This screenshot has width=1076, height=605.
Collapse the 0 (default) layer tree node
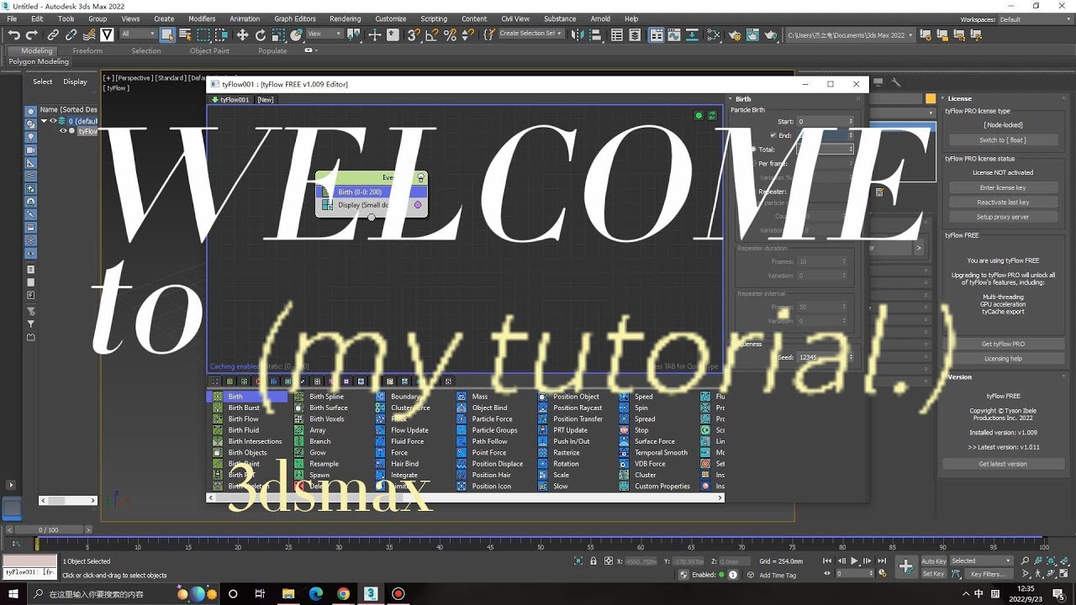(44, 121)
